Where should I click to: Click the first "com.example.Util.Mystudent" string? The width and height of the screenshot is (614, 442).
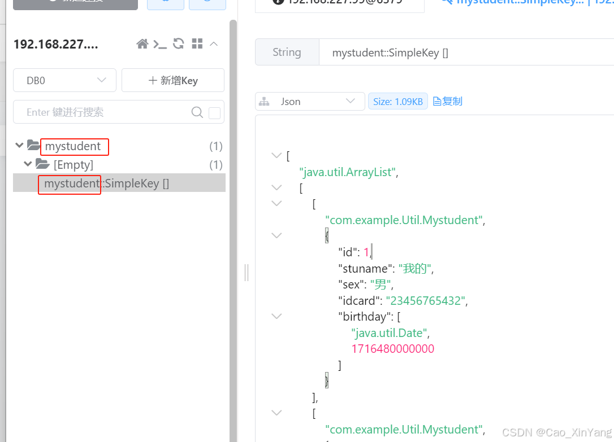pos(404,220)
